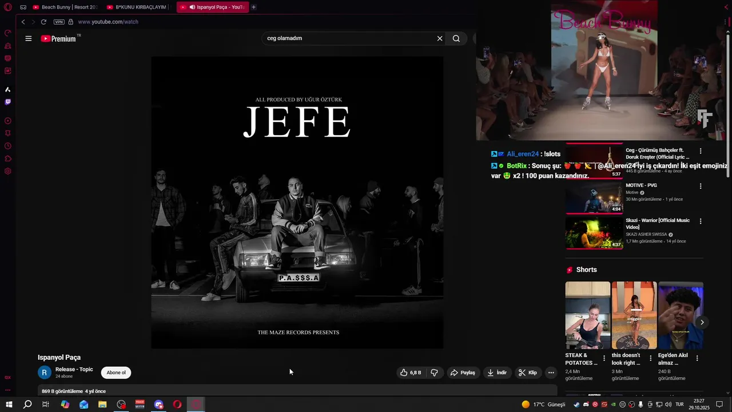
Task: Click the JEFE album cover video player
Action: pyautogui.click(x=297, y=202)
